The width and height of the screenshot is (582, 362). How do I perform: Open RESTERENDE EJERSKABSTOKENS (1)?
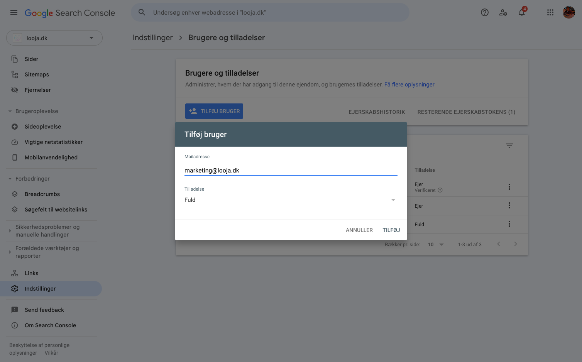tap(466, 112)
